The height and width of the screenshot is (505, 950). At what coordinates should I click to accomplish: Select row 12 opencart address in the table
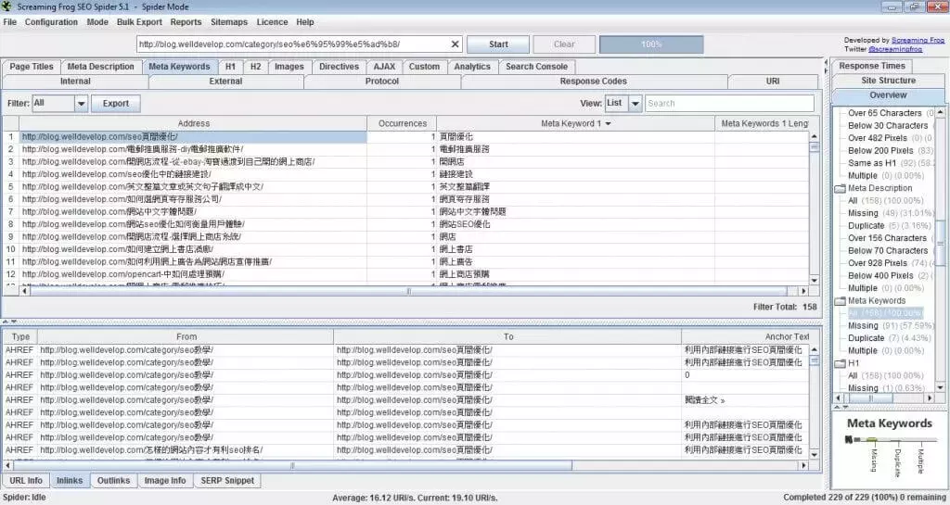point(406,274)
